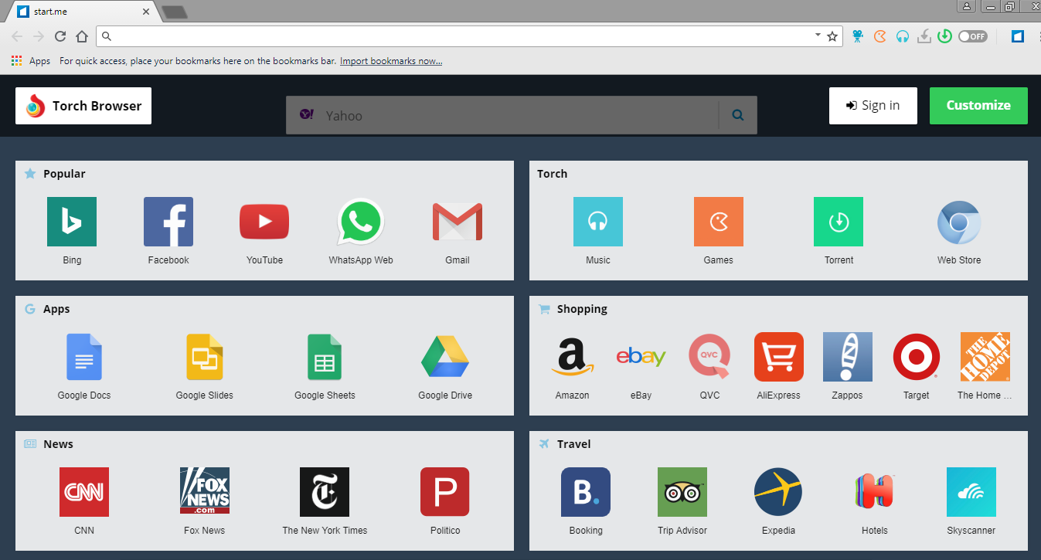The image size is (1041, 560).
Task: Launch the YouTube shortcut tile
Action: pyautogui.click(x=264, y=231)
